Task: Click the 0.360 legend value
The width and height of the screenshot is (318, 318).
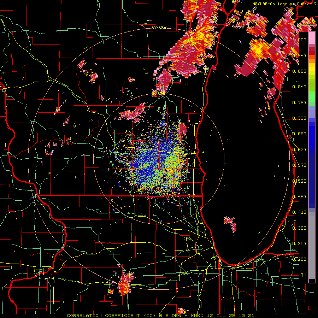Action: point(299,228)
